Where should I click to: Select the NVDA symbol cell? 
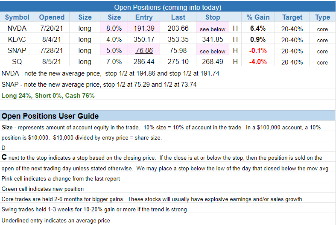pyautogui.click(x=17, y=28)
